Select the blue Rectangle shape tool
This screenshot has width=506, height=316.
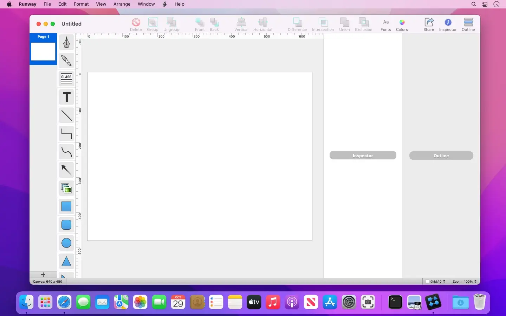pyautogui.click(x=66, y=207)
